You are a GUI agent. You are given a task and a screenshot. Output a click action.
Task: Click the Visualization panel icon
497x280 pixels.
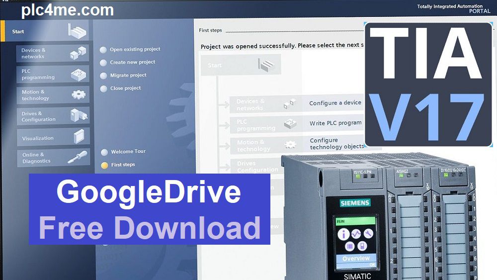79,137
